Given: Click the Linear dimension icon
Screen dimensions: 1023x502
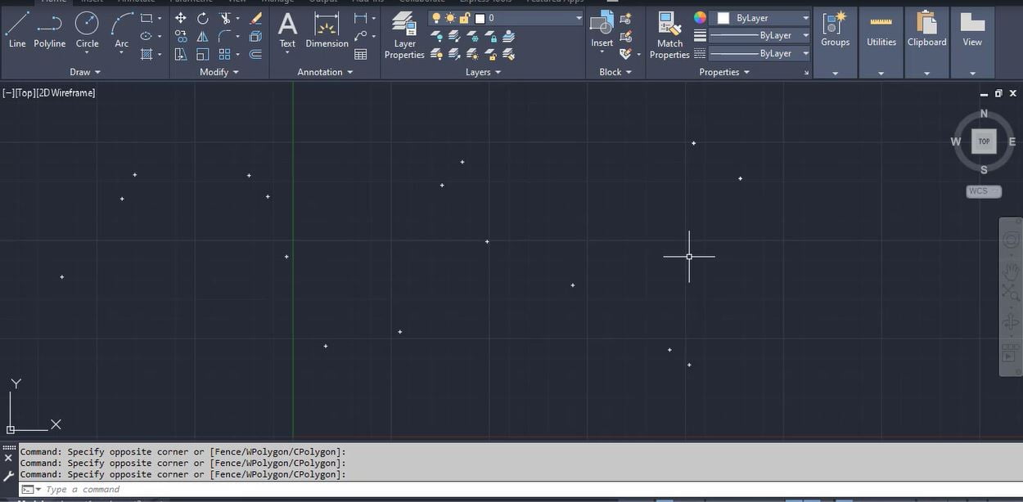Looking at the screenshot, I should (360, 18).
